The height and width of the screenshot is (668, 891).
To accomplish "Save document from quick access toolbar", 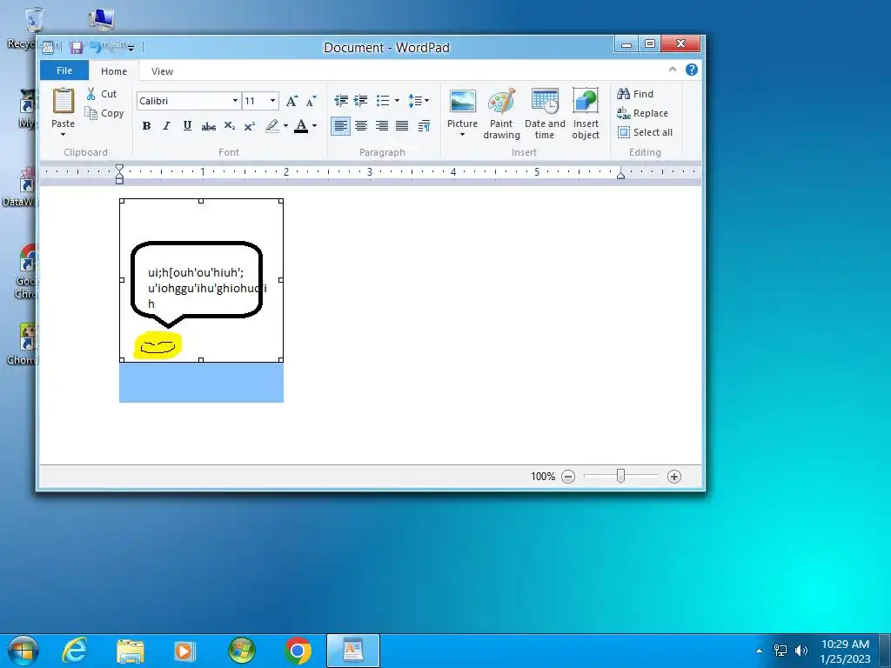I will (x=77, y=47).
